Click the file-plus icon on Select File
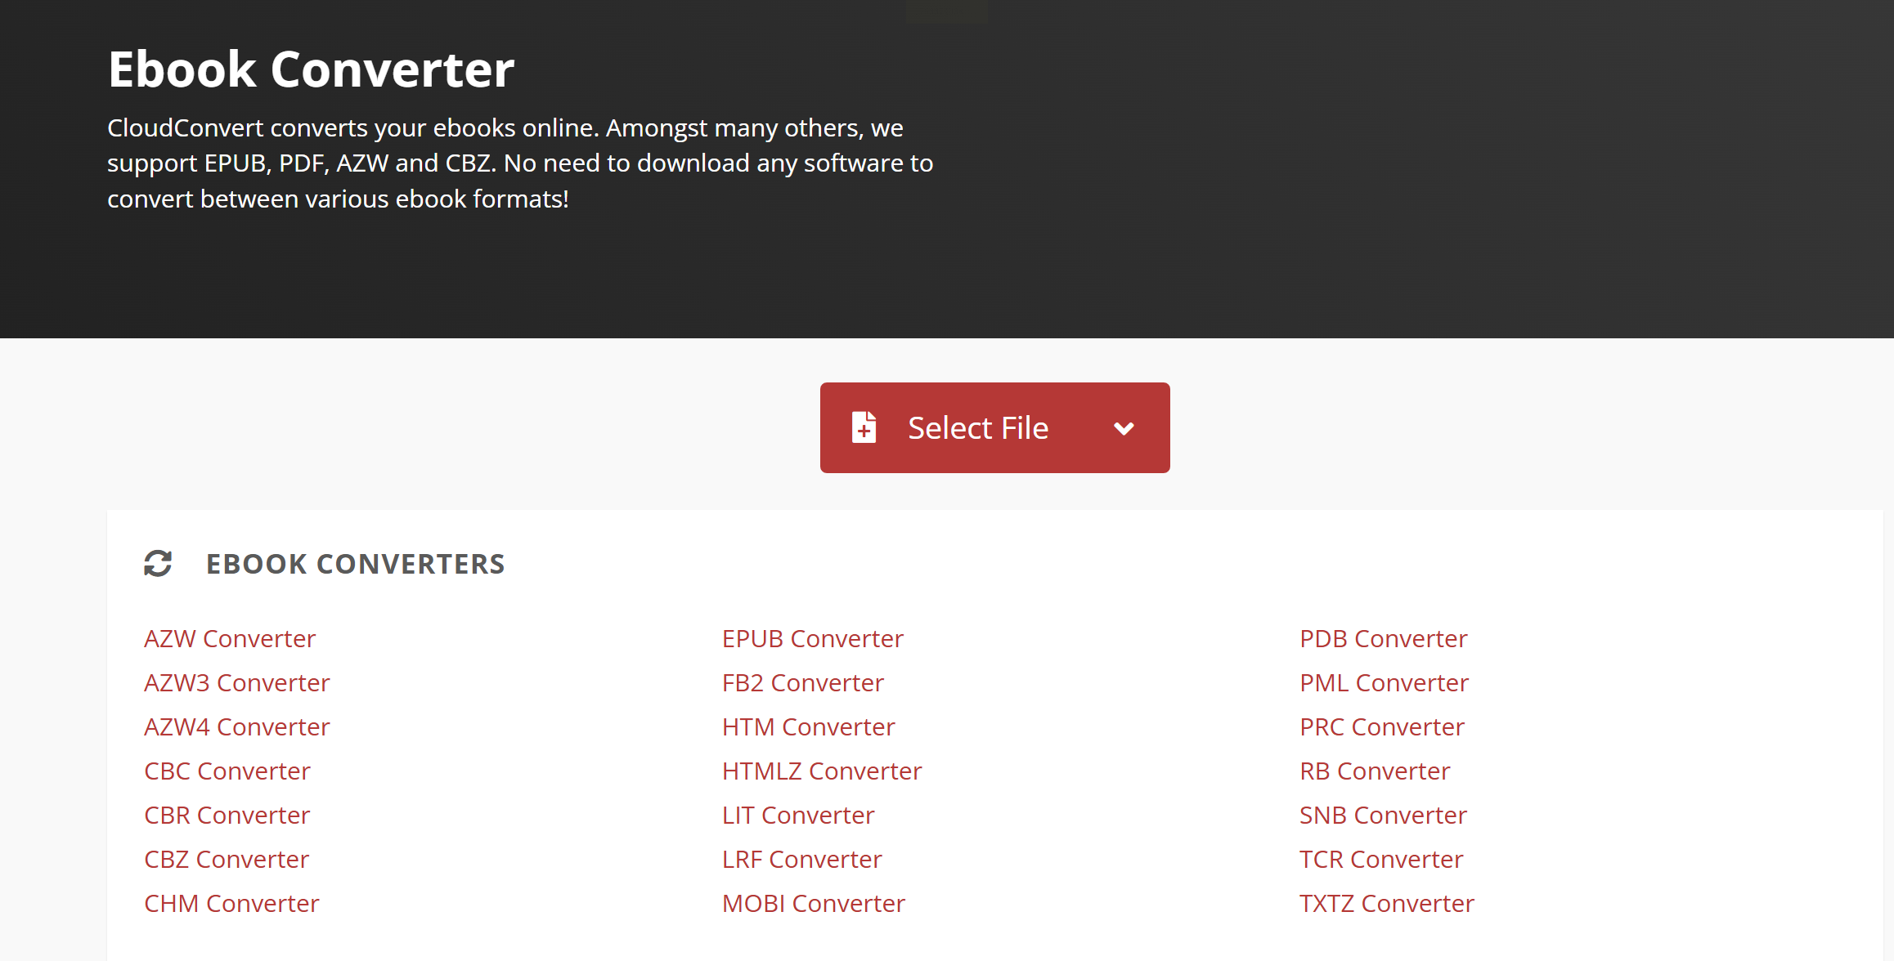Screen dimensions: 1894x961 point(864,427)
